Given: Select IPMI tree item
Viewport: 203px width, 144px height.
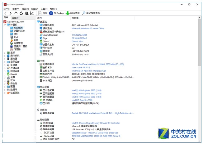Looking at the screenshot, I should click(16, 37).
